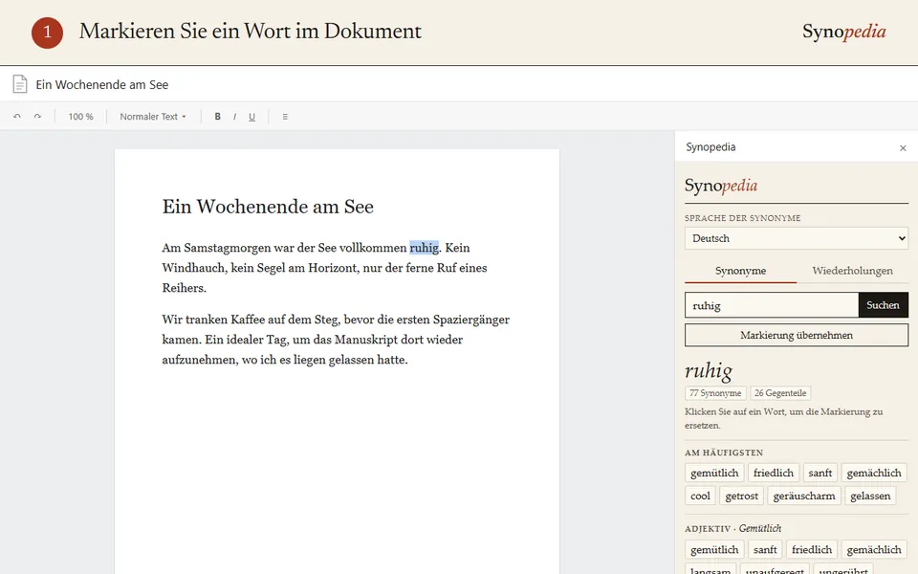Choose gemächlich in the Adjektiv section
This screenshot has height=574, width=918.
click(874, 549)
